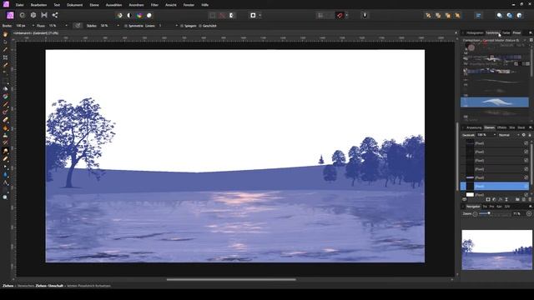The height and width of the screenshot is (300, 534).
Task: Apply Auto Levels from toolbar
Action: point(119,15)
